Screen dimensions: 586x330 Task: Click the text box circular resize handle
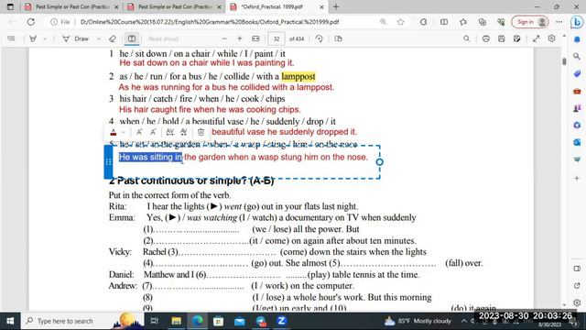point(379,162)
